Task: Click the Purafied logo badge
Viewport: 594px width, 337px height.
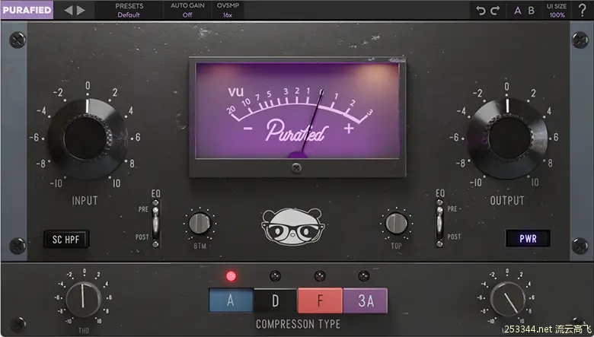Action: pyautogui.click(x=27, y=10)
